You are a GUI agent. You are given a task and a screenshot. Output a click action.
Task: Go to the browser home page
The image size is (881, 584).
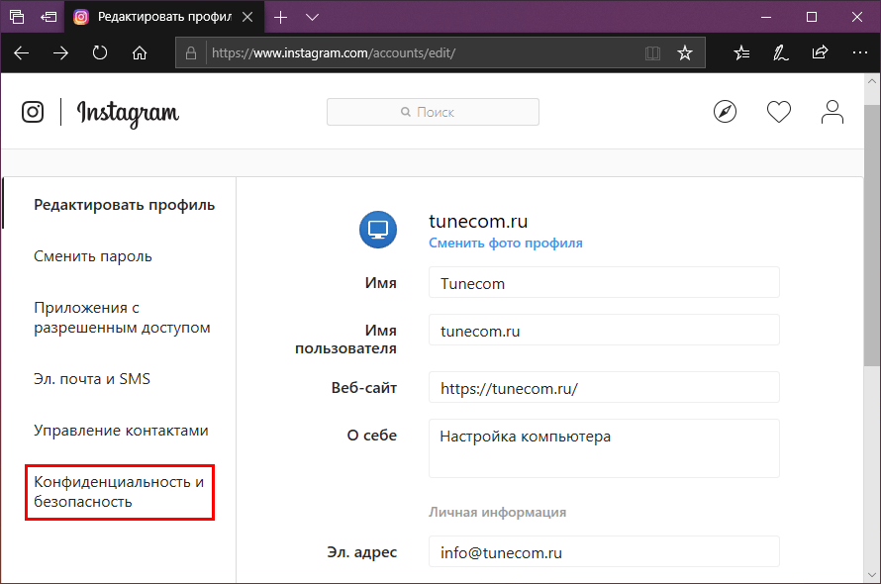(x=140, y=52)
